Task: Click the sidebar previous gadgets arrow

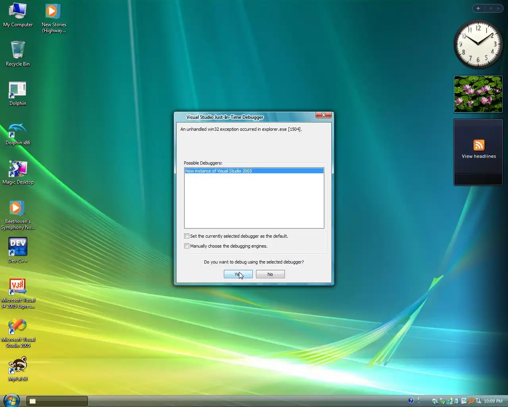Action: pyautogui.click(x=491, y=8)
